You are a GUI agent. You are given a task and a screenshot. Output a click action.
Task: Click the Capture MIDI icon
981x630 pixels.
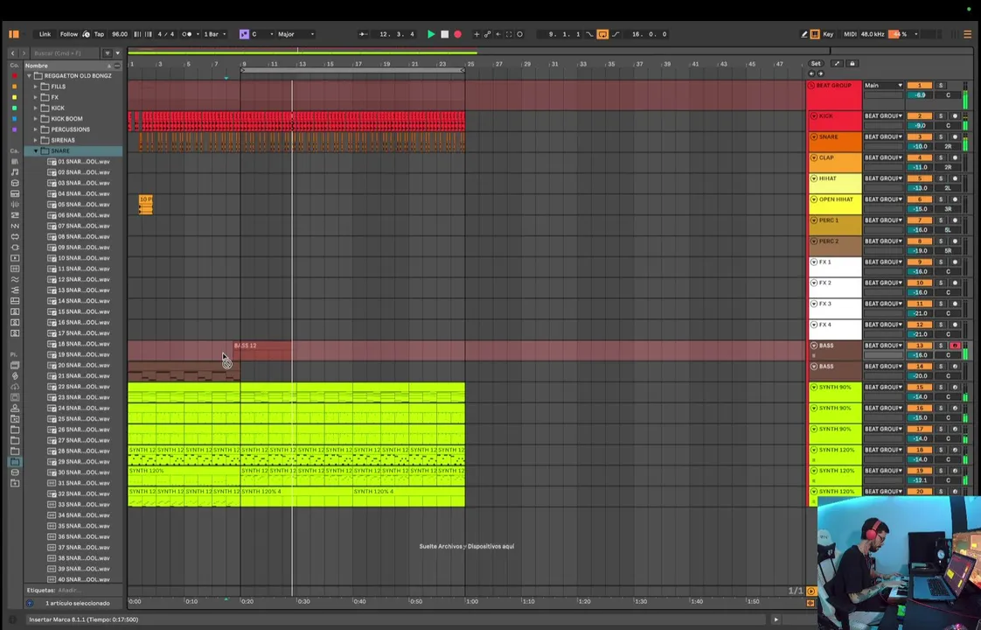509,34
